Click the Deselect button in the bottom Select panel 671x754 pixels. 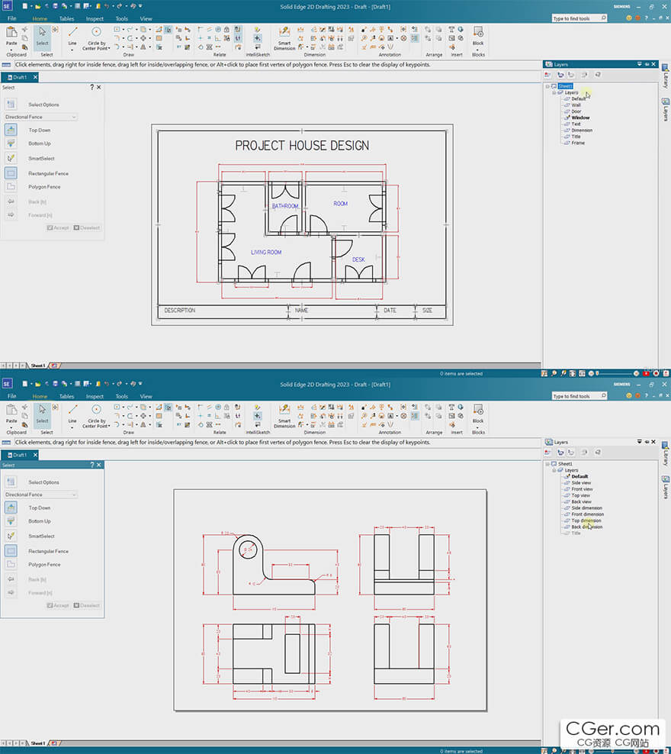86,605
